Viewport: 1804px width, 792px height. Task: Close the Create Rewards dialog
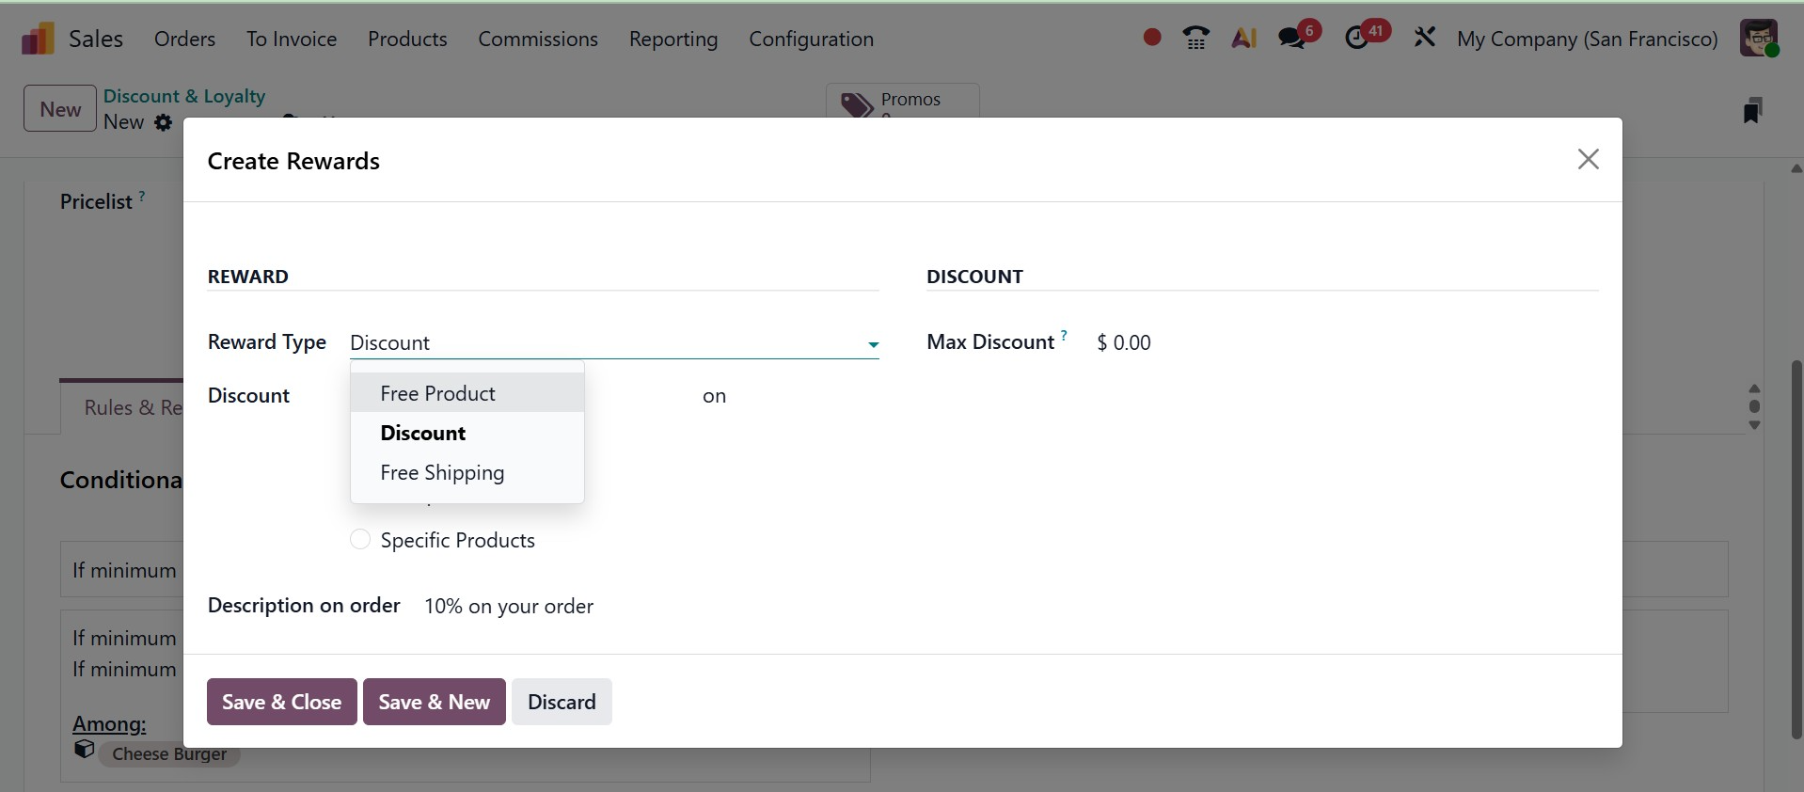[x=1588, y=160]
